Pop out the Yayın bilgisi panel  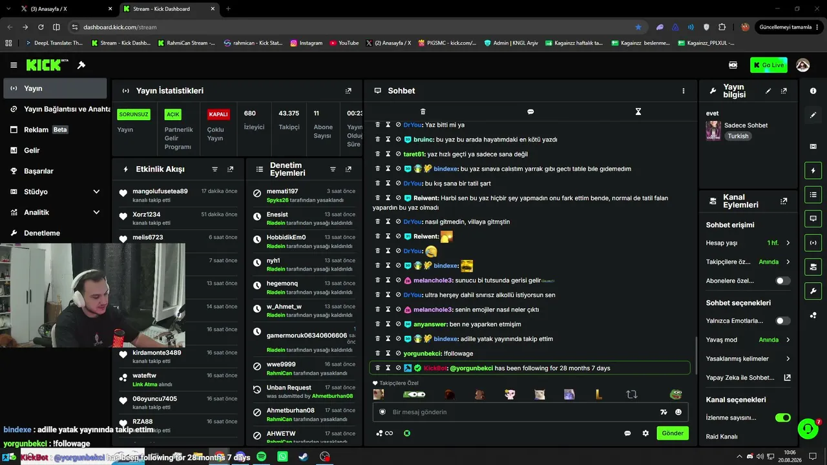click(784, 91)
